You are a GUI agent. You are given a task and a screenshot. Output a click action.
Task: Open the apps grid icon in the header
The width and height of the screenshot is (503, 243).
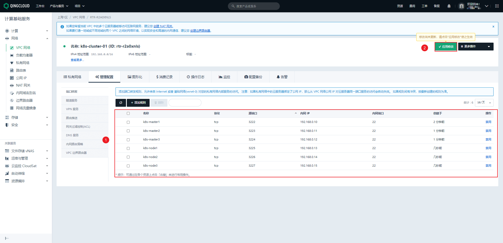[x=497, y=6]
